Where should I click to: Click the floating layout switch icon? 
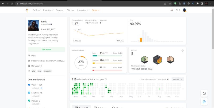pyautogui.click(x=204, y=93)
